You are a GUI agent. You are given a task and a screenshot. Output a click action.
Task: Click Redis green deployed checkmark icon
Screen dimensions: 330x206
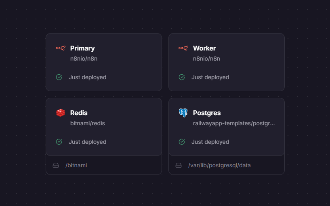pos(59,142)
